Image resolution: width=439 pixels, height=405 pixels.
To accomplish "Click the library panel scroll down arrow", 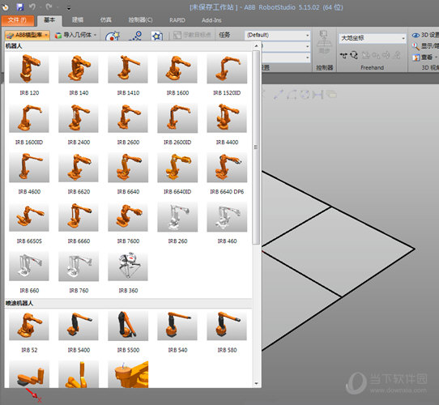I will 256,384.
